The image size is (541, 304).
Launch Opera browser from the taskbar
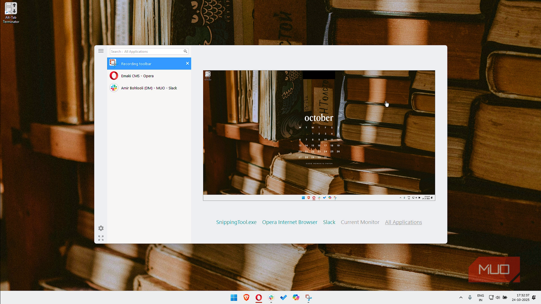(x=258, y=297)
